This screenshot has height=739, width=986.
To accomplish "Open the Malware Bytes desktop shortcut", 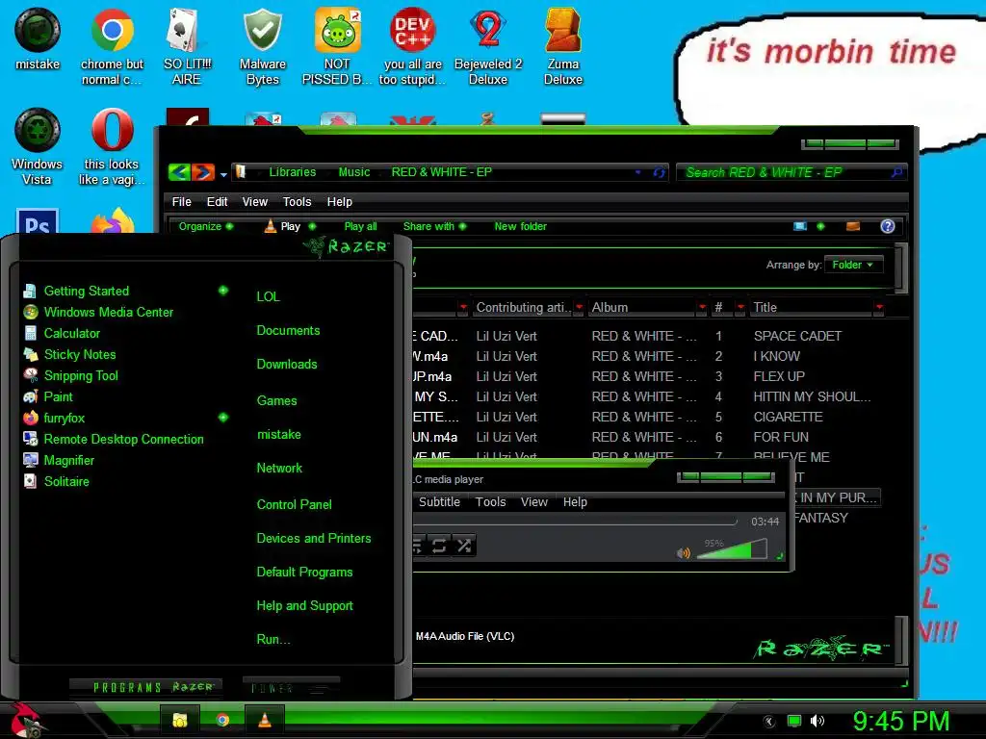I will 262,46.
